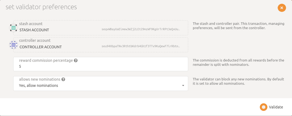Select the STASH ACCOUNT name
Image resolution: width=292 pixels, height=116 pixels.
(34, 30)
